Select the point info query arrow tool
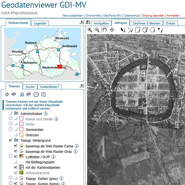Viewport: 185px width, 185px height. click(x=123, y=30)
